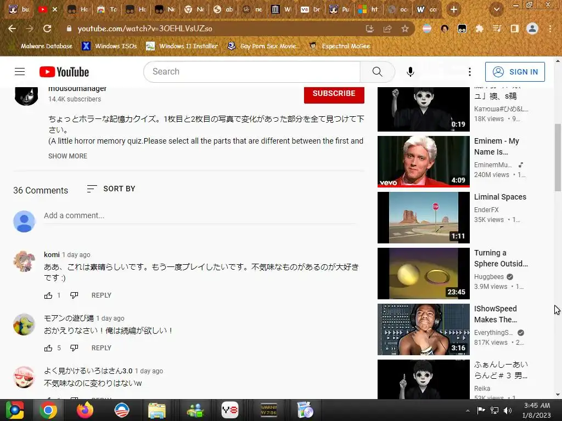
Task: Reply to the モアンの遊び場 comment
Action: pyautogui.click(x=102, y=348)
